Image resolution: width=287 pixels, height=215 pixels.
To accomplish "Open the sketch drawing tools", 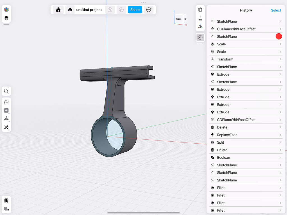I will coord(6,102).
